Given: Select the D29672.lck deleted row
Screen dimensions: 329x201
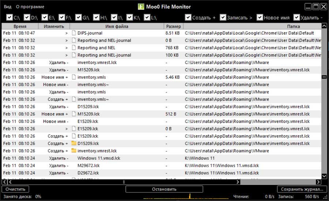Looking at the screenshot, I should coord(161,173).
